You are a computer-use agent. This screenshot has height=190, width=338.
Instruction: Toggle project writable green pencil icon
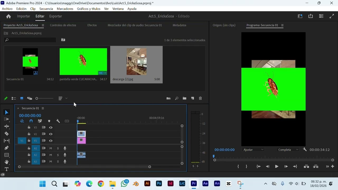tap(6, 98)
